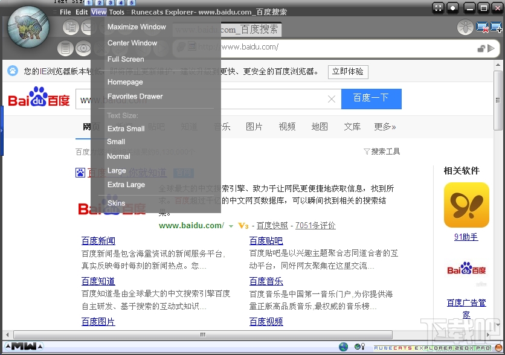Select text size preset 1

pos(89,2)
